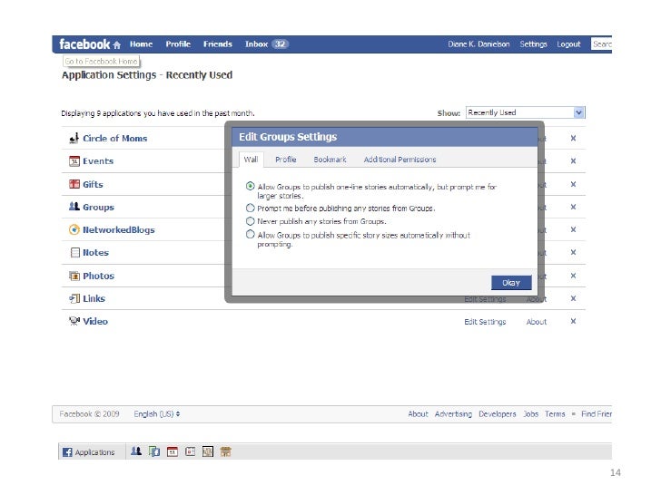
Task: Click the Events calendar icon in list
Action: (x=74, y=161)
